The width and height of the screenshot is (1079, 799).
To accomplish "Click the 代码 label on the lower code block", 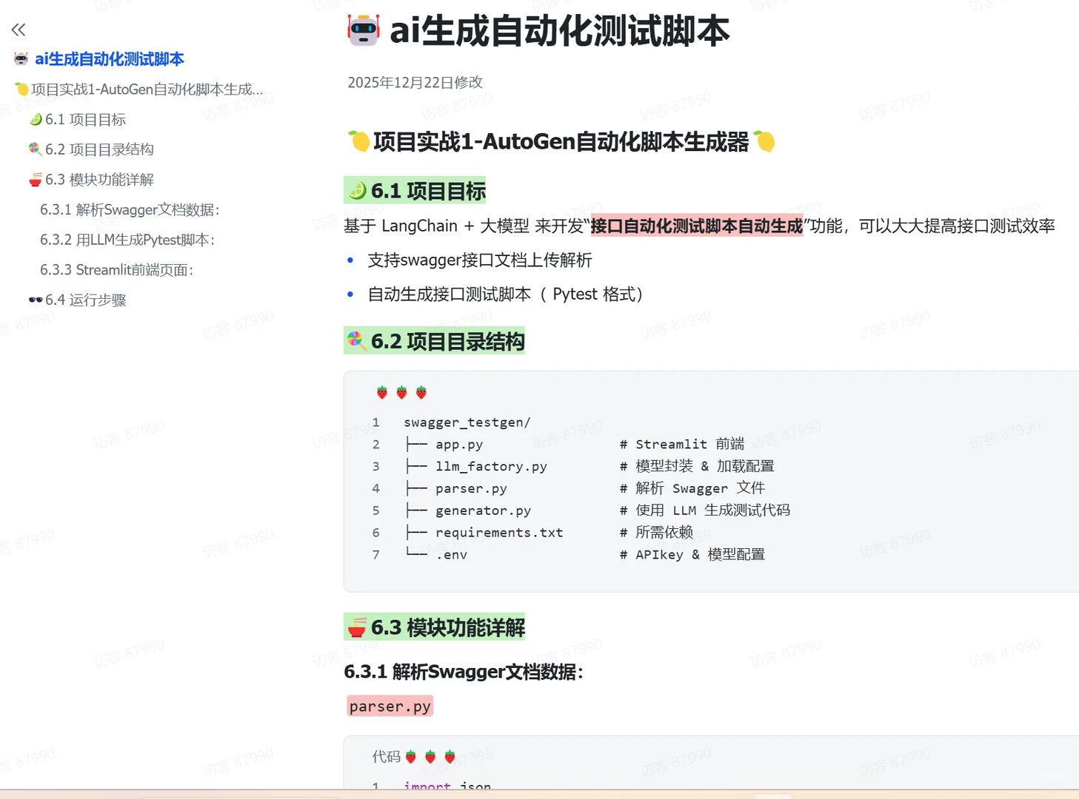I will [x=386, y=757].
